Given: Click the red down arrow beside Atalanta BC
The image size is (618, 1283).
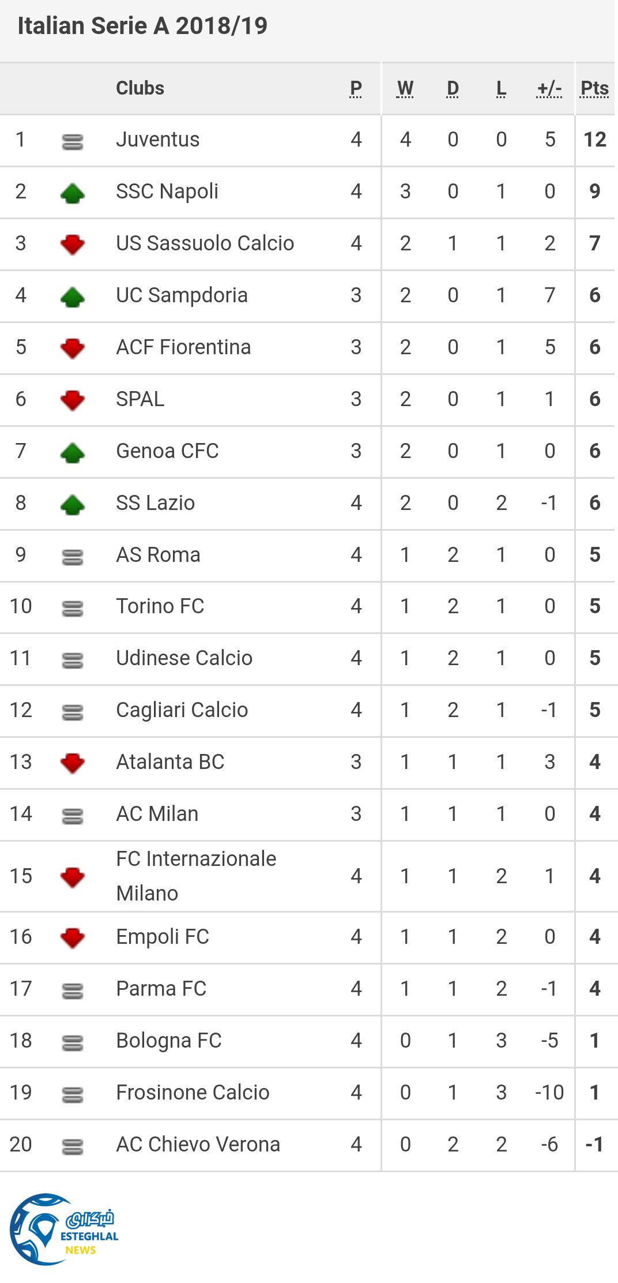Looking at the screenshot, I should coord(73,763).
